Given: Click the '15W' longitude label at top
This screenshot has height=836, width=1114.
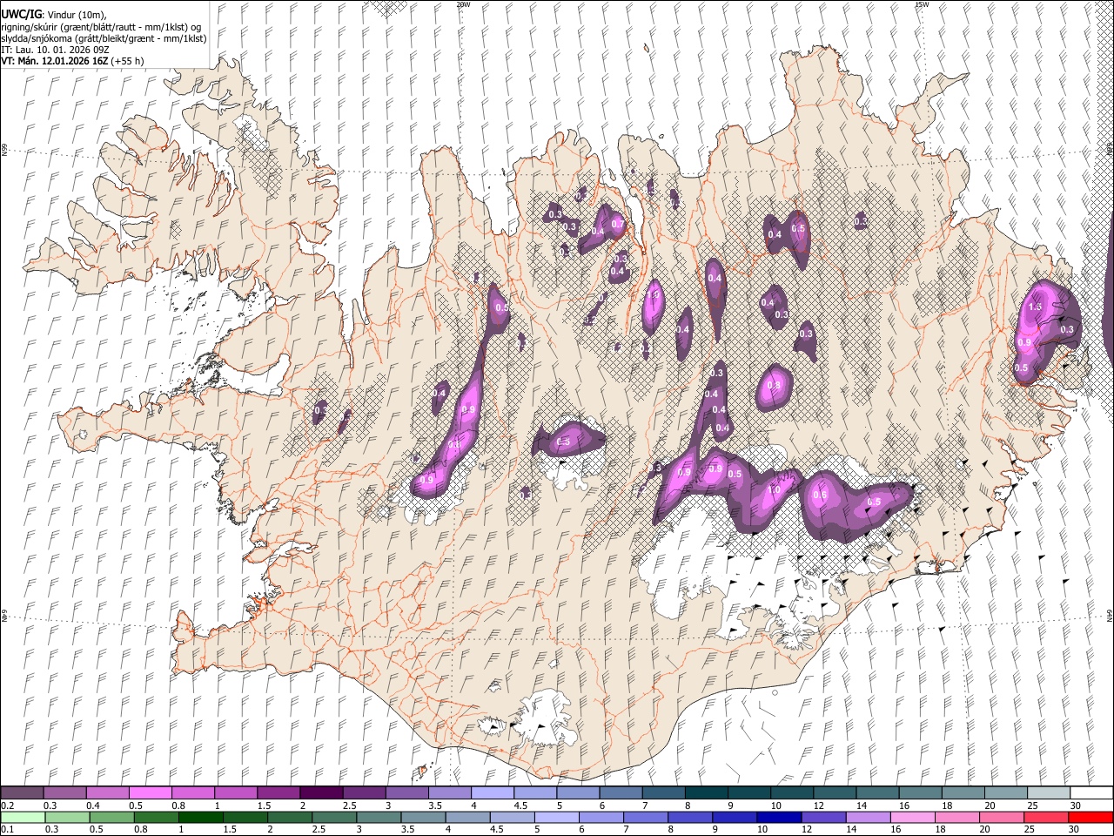Looking at the screenshot, I should pyautogui.click(x=922, y=4).
